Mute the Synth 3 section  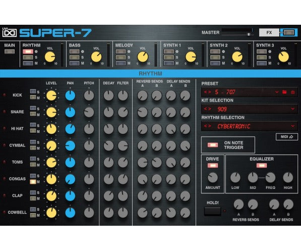coord(262,63)
